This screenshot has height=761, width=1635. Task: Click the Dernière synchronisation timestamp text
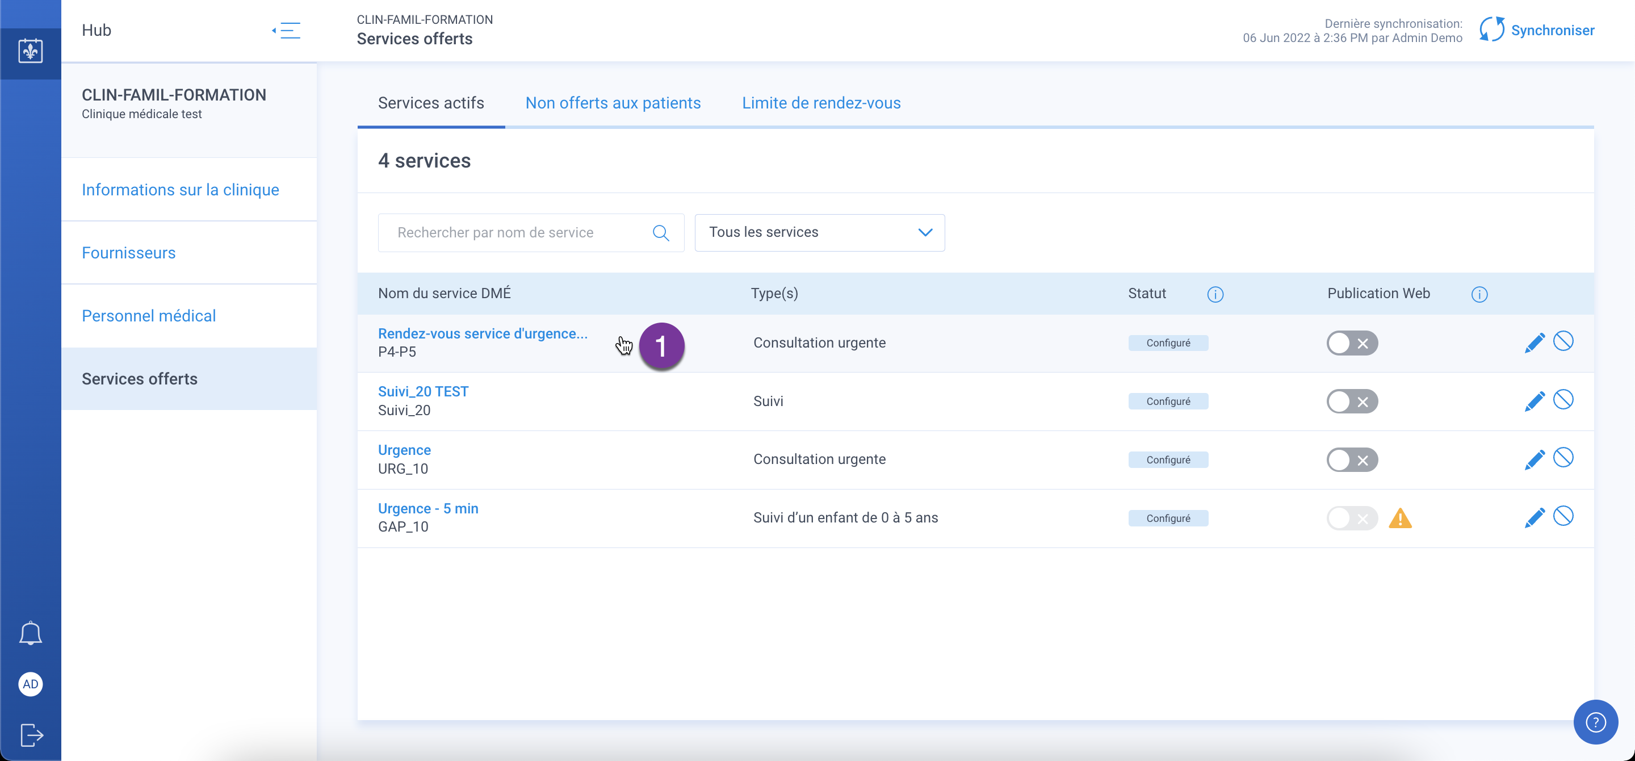[x=1352, y=31]
